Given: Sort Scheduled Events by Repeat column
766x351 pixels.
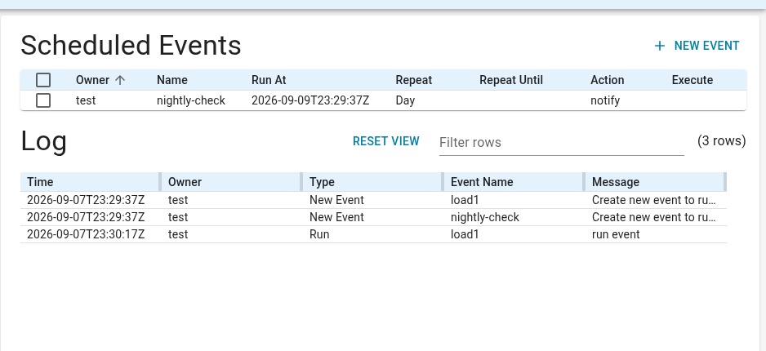Looking at the screenshot, I should coord(414,80).
